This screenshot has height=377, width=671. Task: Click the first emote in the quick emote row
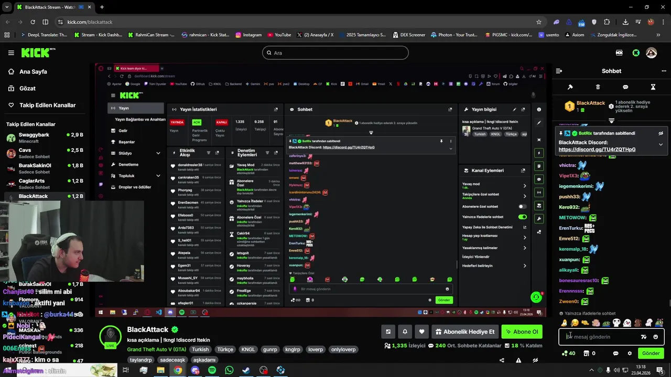[564, 323]
